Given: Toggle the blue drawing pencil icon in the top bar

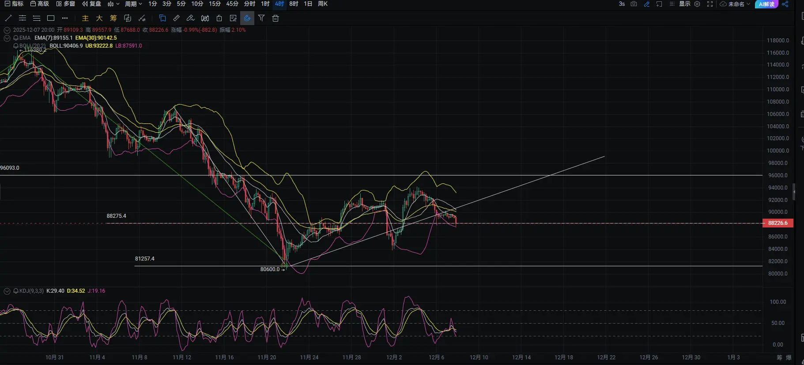Looking at the screenshot, I should point(647,4).
